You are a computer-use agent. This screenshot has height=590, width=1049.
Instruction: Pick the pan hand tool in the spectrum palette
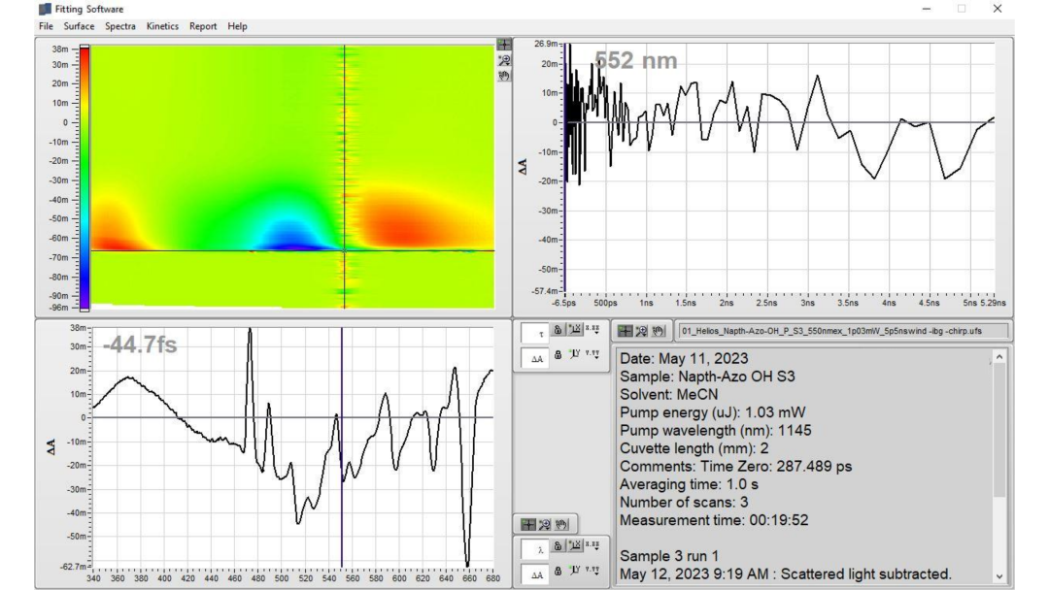(562, 525)
